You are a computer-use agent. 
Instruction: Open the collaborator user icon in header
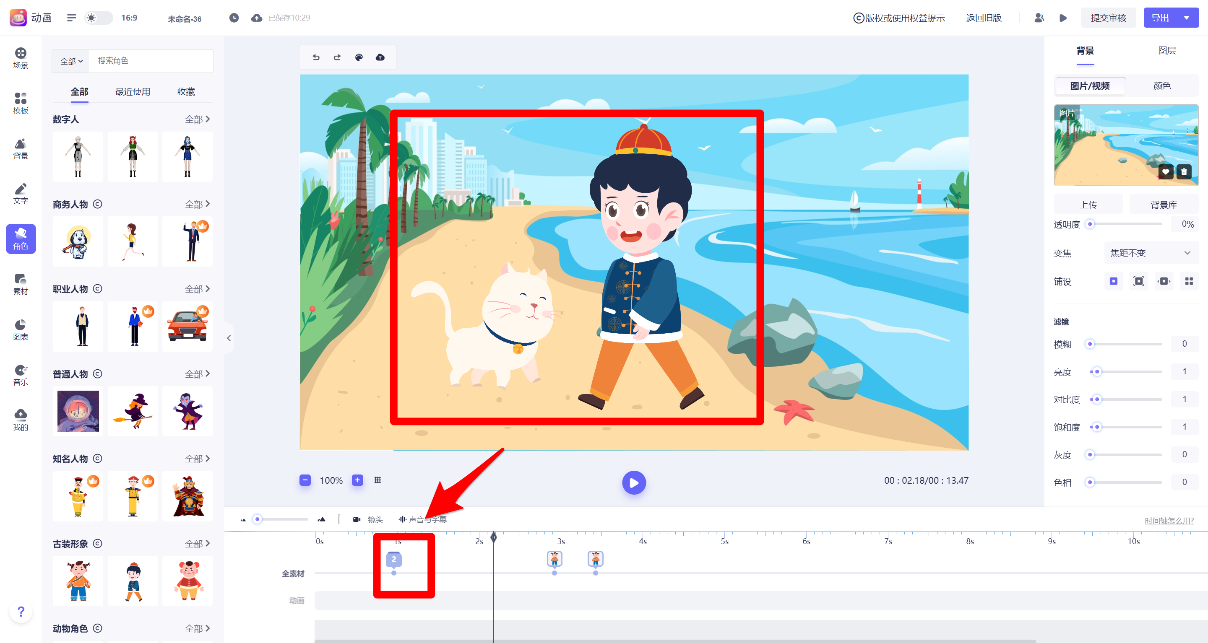(1039, 18)
